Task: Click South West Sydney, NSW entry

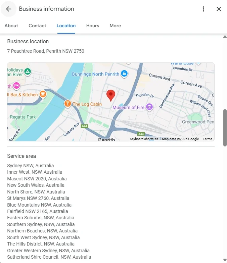Action: click(43, 237)
